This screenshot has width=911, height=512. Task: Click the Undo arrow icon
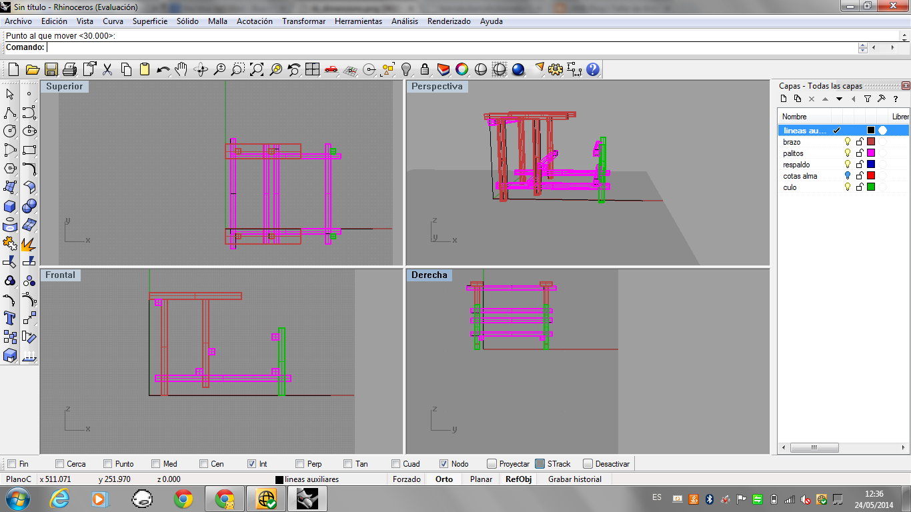coord(163,69)
